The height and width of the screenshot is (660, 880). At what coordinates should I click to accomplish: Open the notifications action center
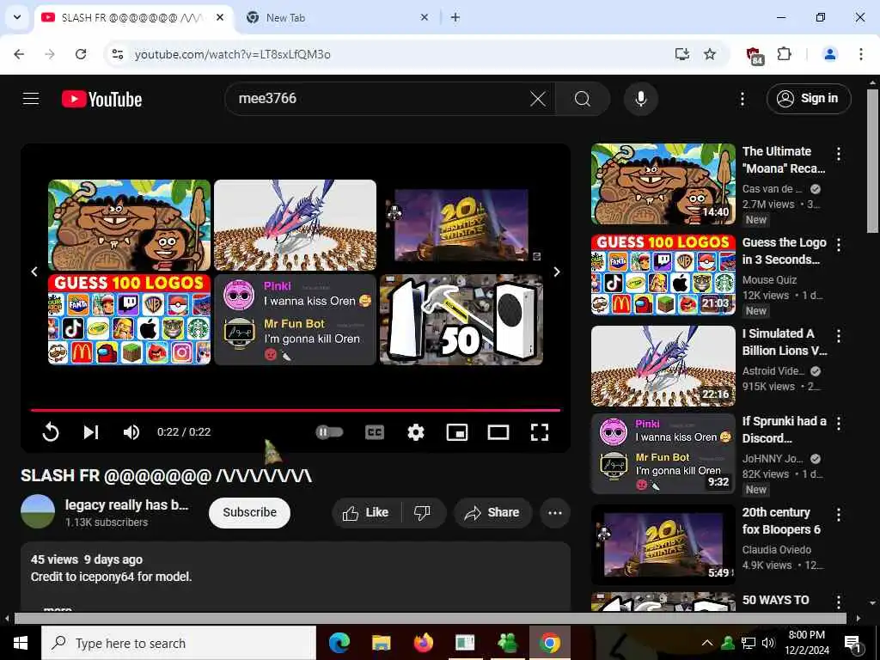(852, 643)
